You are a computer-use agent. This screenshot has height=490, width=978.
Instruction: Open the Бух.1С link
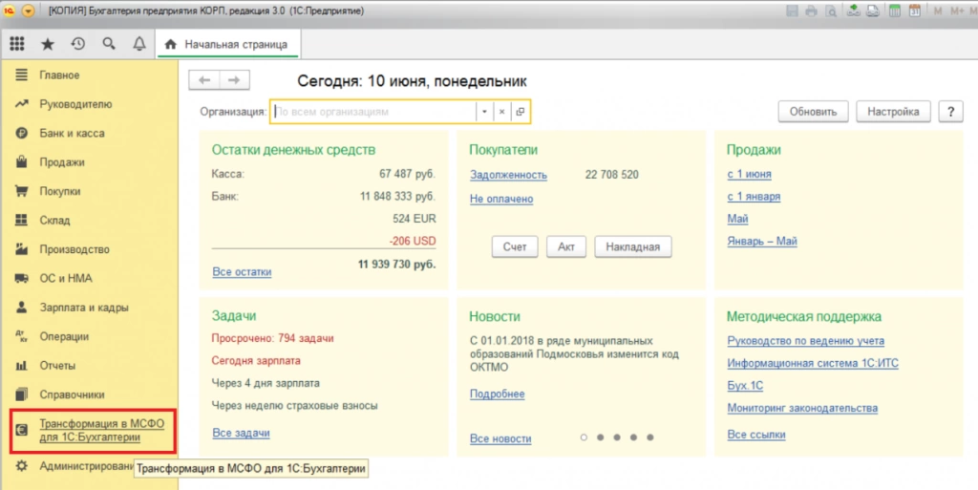tap(745, 386)
